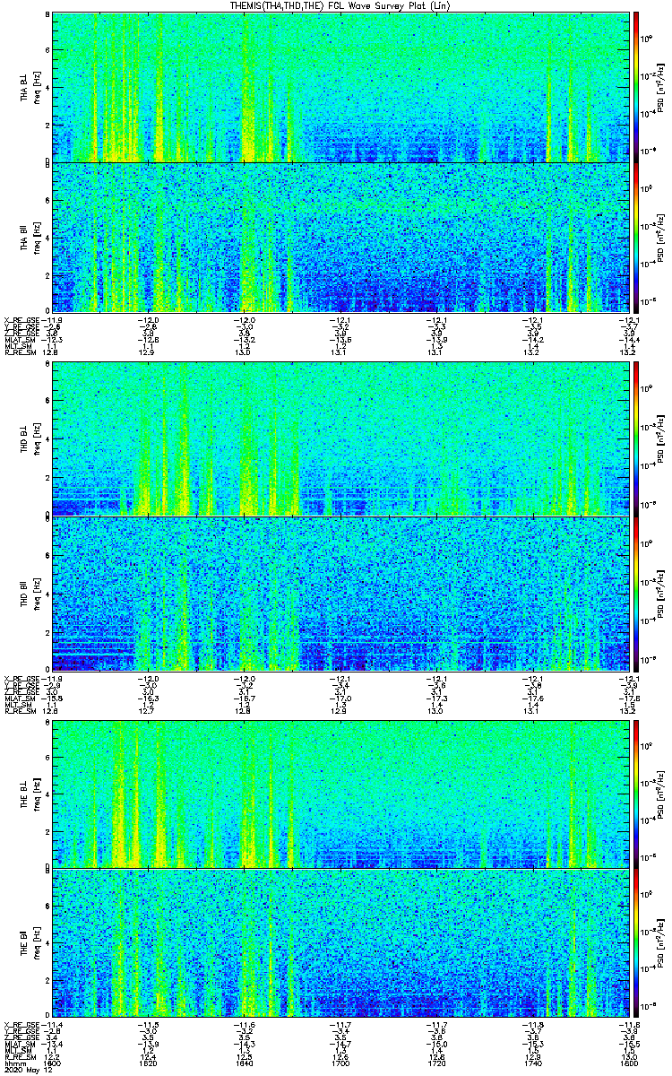Click the 'THE B∥ freq [Hz]' axis label
Image resolution: width=672 pixels, height=1076 pixels.
pos(30,943)
